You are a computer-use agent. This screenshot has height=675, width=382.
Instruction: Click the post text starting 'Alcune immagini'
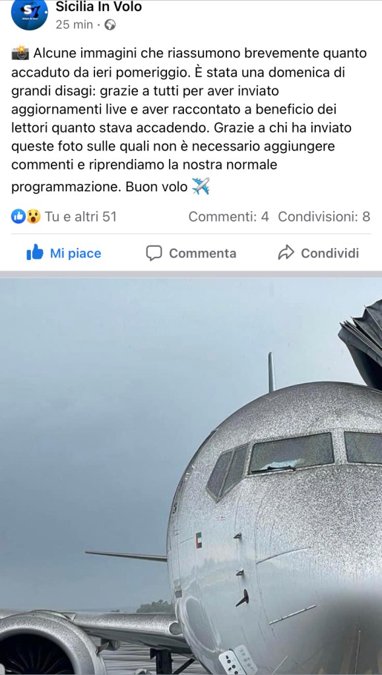click(189, 121)
